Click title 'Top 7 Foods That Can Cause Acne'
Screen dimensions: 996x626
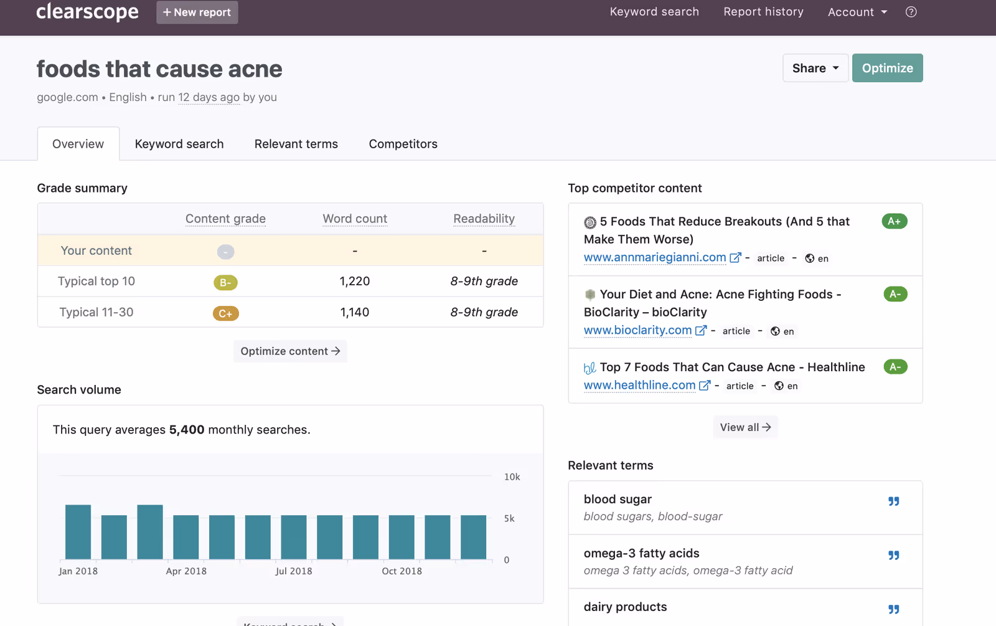732,367
